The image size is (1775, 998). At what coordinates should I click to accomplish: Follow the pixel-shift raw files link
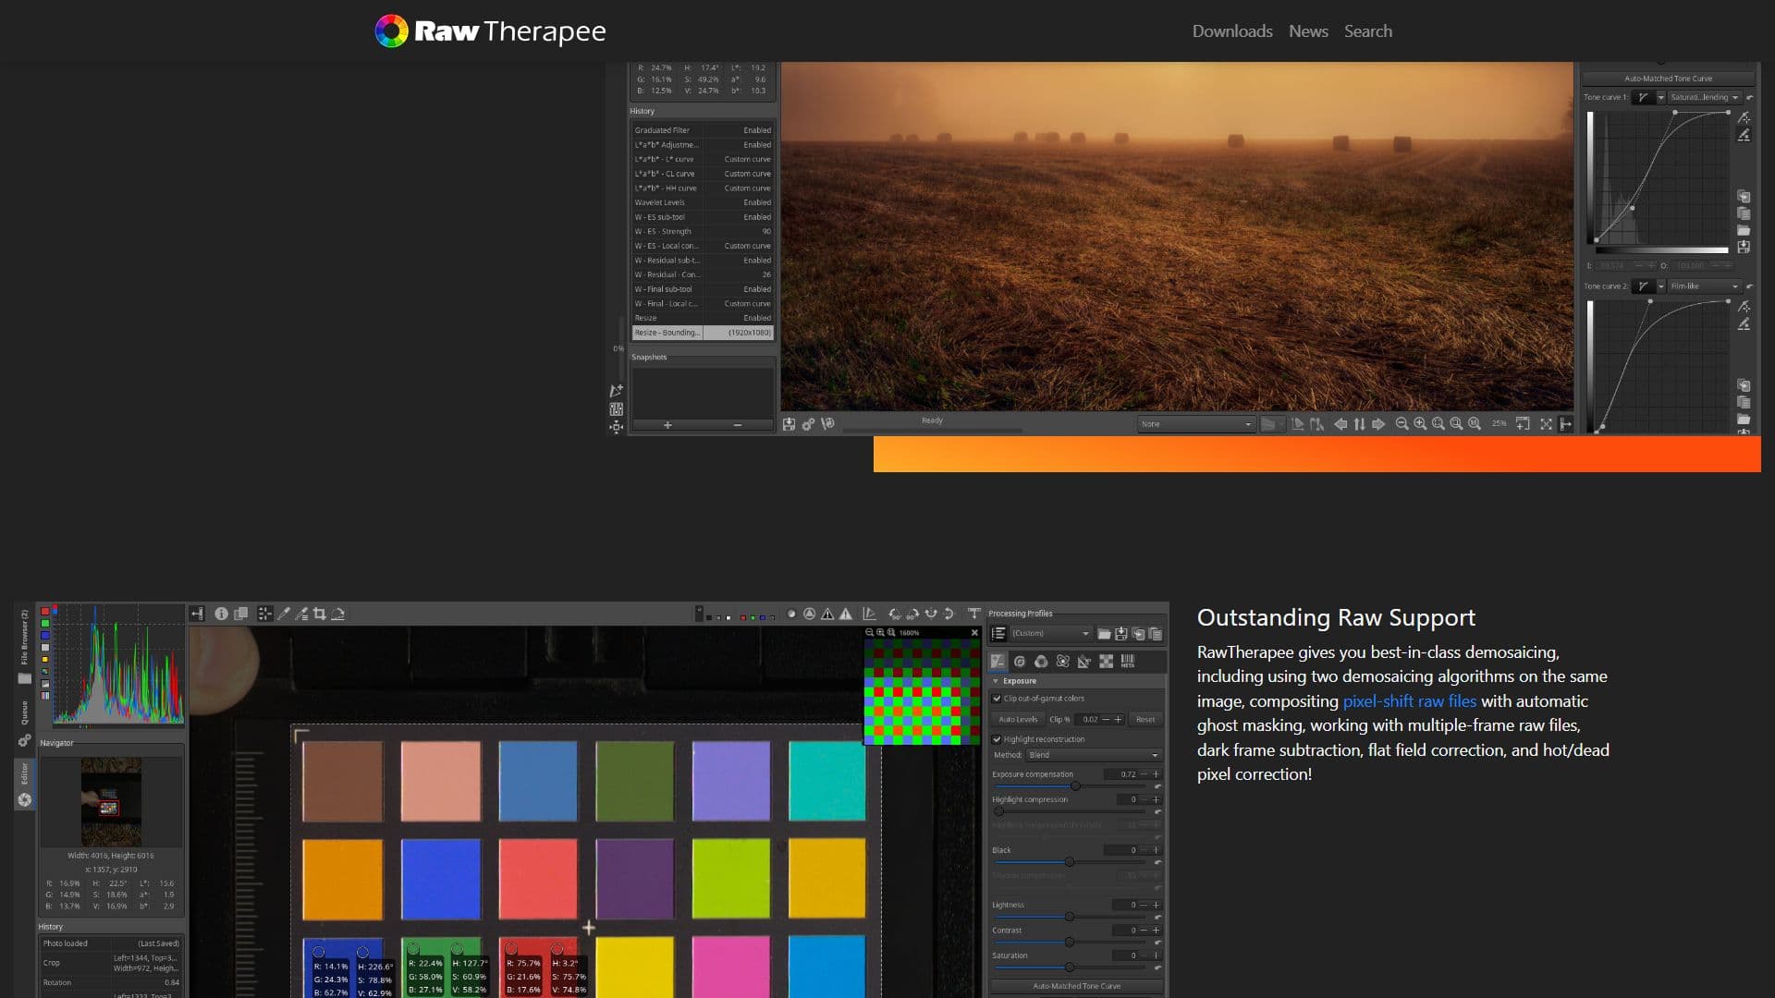[x=1409, y=701]
